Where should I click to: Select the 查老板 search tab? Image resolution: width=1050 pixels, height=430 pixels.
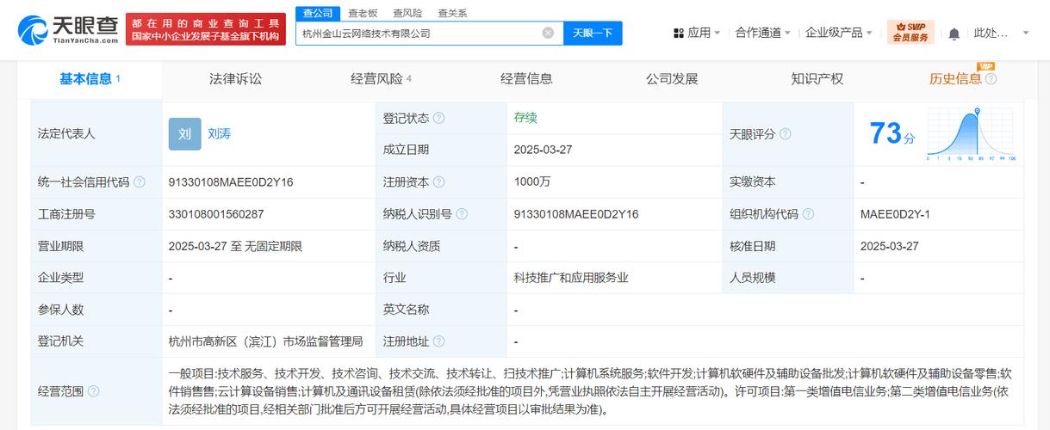tap(363, 13)
